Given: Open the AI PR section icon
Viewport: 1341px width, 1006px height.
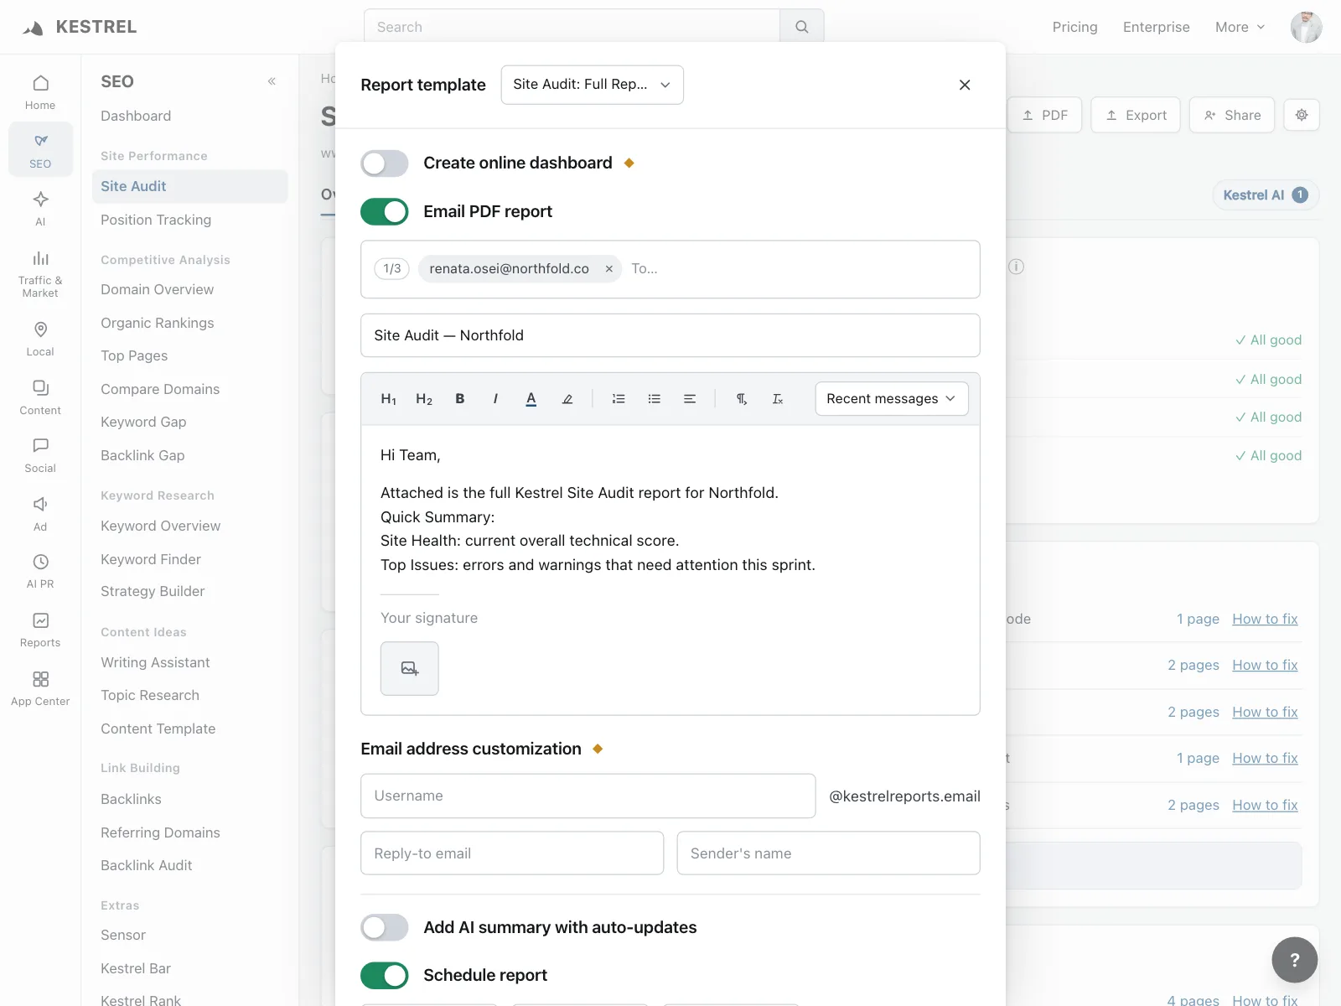Looking at the screenshot, I should click(40, 571).
